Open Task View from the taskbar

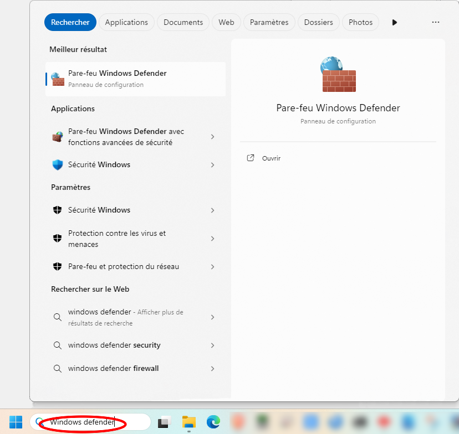[x=165, y=422]
